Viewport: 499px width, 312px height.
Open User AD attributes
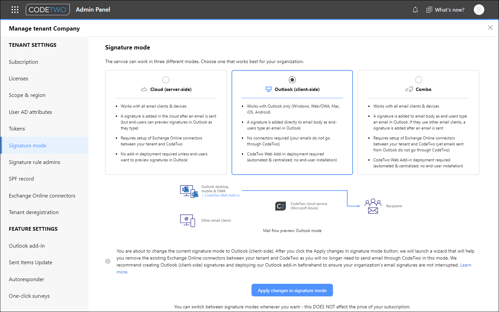pos(45,112)
